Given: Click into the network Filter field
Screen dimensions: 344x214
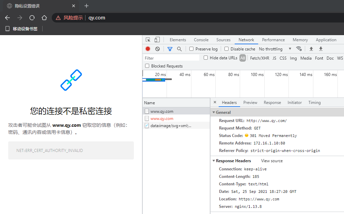Looking at the screenshot, I should pos(171,58).
